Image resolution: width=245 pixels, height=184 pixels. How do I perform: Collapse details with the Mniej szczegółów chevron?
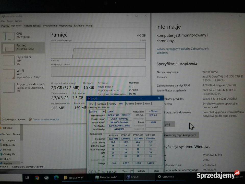[4, 119]
